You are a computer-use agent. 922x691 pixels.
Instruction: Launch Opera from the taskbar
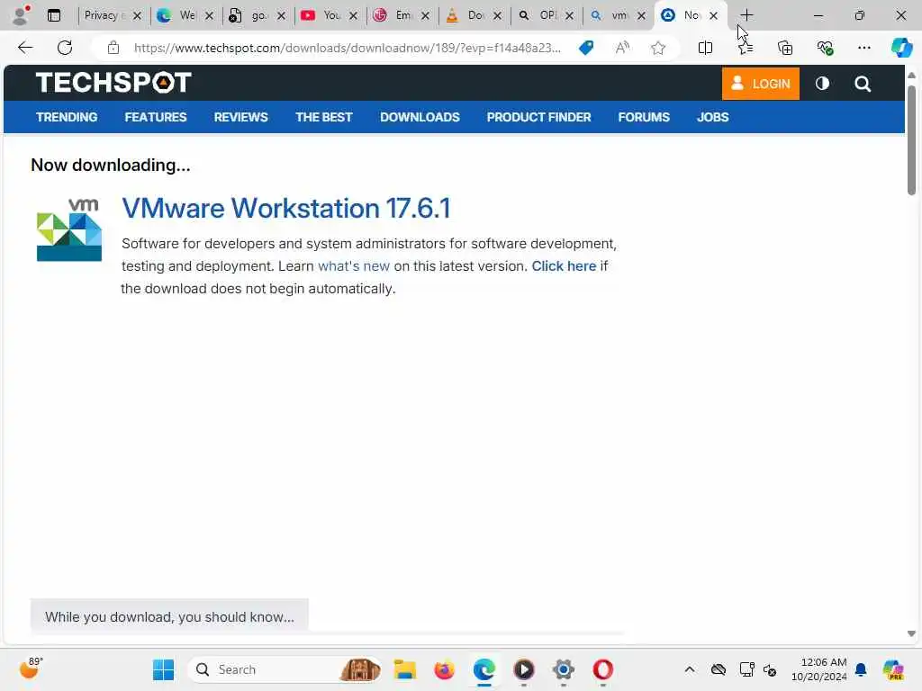click(602, 669)
